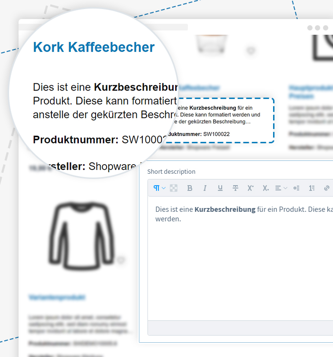Insert a hyperlink via link icon
This screenshot has width=333, height=357.
[327, 188]
